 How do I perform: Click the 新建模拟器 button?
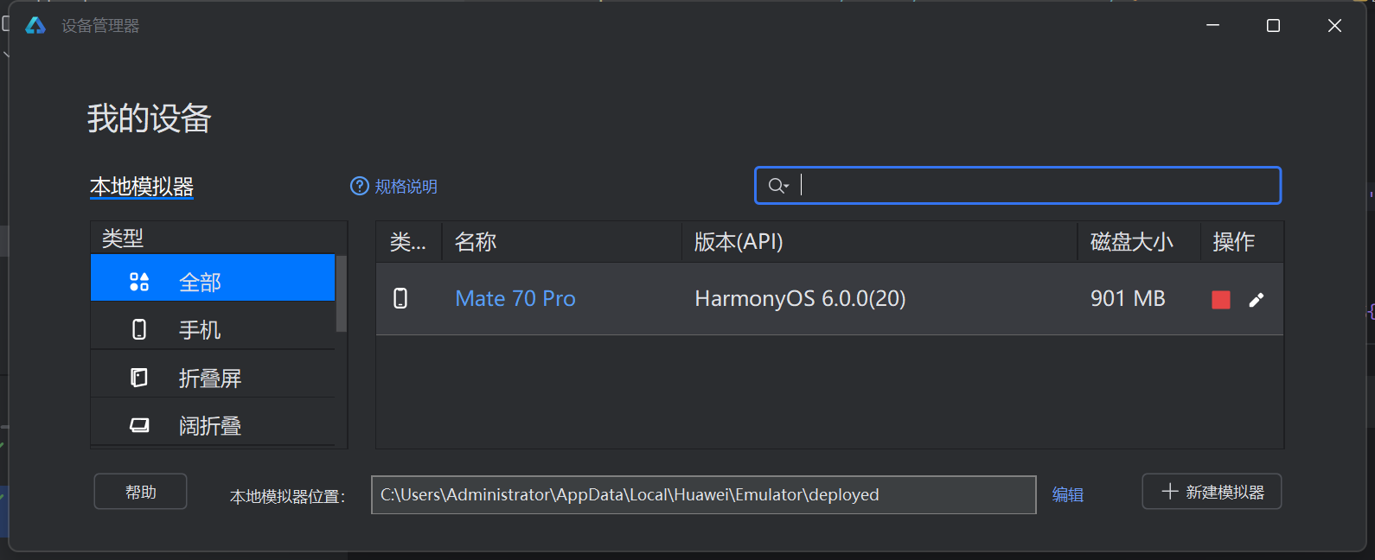[1212, 492]
